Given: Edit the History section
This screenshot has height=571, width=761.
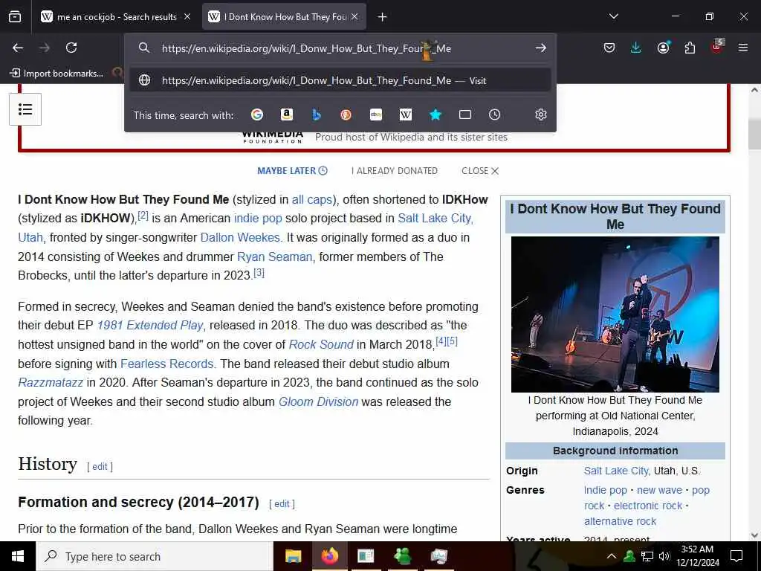Looking at the screenshot, I should point(100,467).
